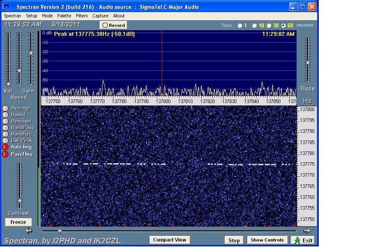Select the 10 seconds ticks radio
Viewport: 391px width, 248px height.
point(254,25)
